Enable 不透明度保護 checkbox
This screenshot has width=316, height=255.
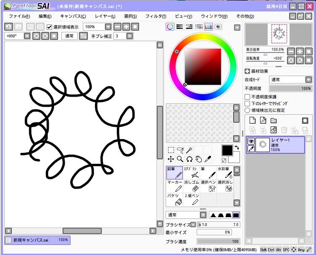click(x=248, y=97)
